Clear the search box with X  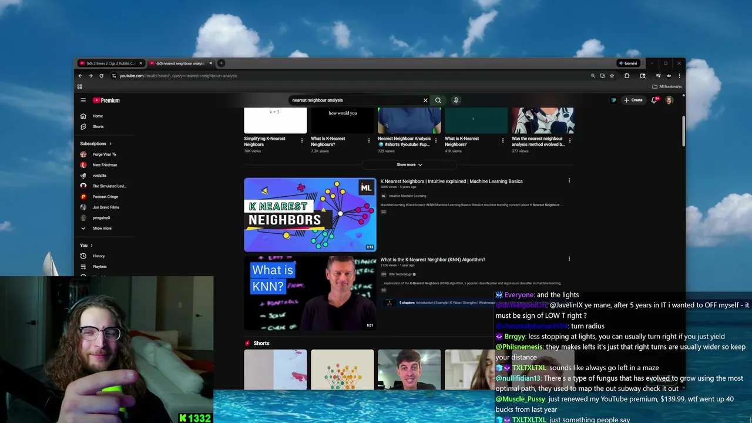[425, 100]
